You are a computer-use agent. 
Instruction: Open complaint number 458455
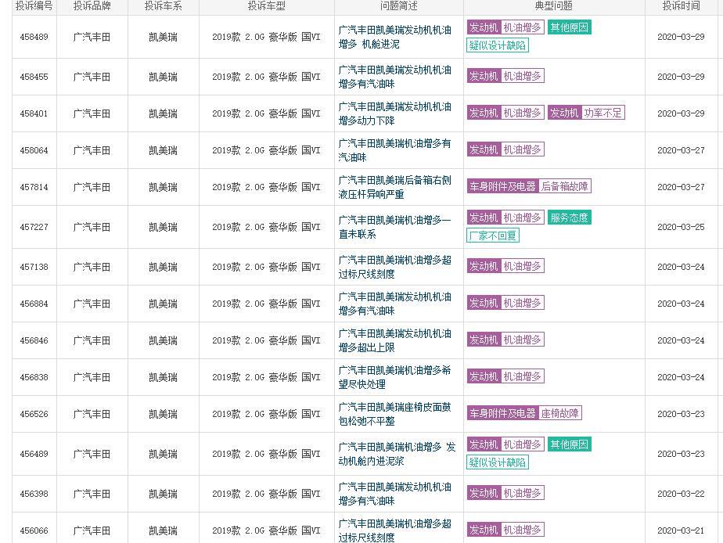click(x=34, y=77)
